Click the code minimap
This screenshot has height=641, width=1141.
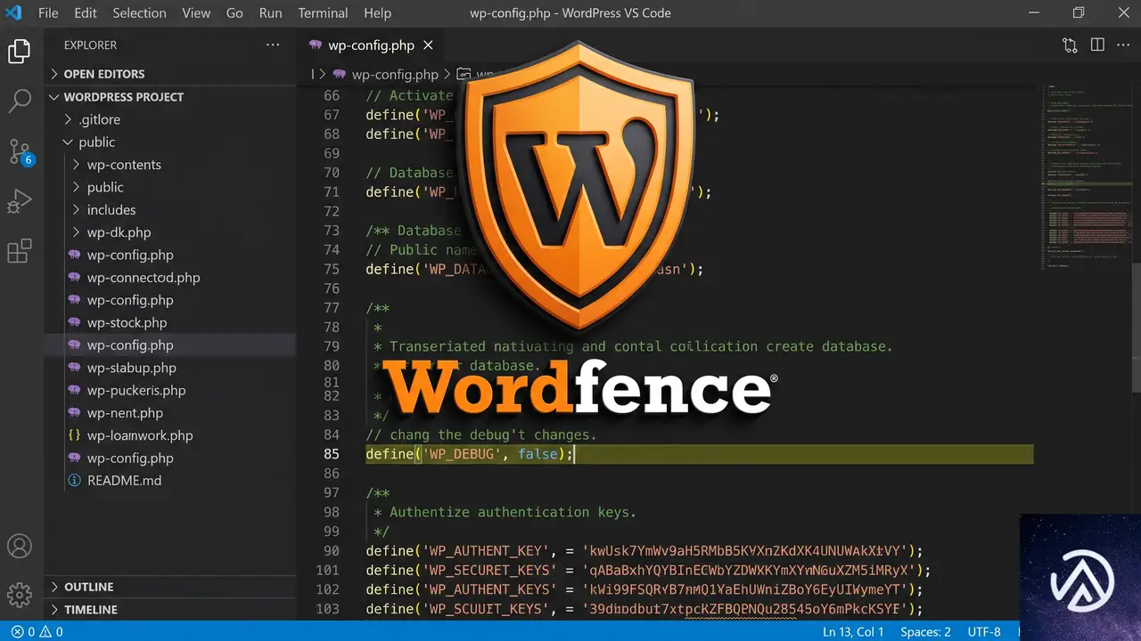click(1086, 176)
